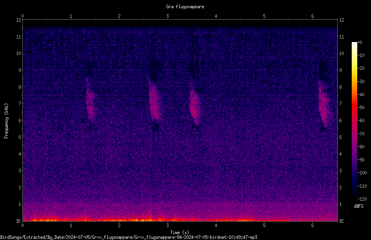Click the '-10' color scale label
Image resolution: width=371 pixels, height=240 pixels.
361,55
